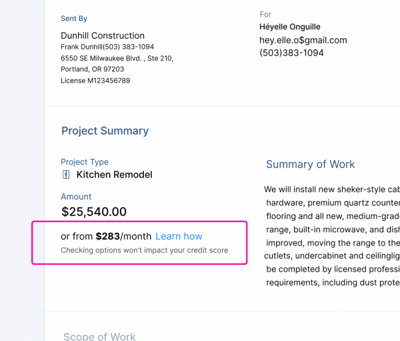Screen dimensions: 400x341
Task: Click the Portland, OR 97203 line
Action: [92, 69]
